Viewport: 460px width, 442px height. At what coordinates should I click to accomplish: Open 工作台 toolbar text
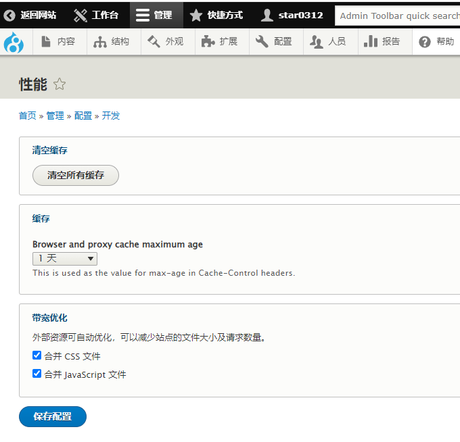coord(105,16)
